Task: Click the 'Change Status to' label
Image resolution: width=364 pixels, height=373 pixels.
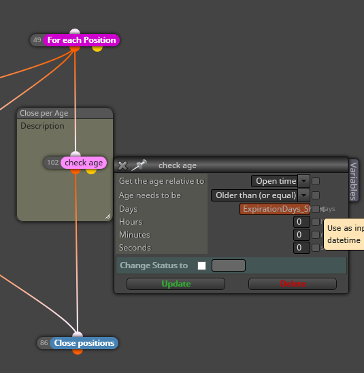Action: [154, 265]
